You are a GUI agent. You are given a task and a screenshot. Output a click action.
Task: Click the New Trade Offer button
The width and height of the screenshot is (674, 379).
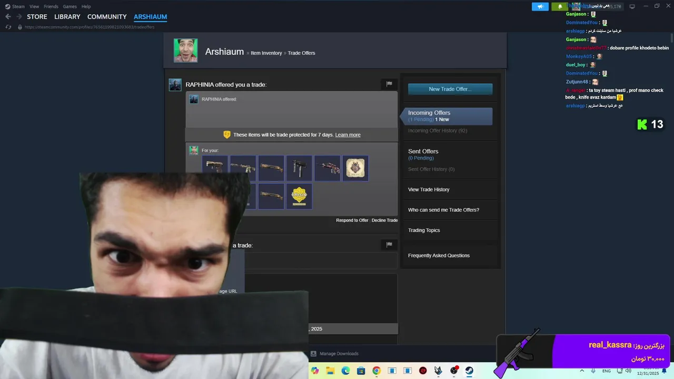pyautogui.click(x=450, y=89)
